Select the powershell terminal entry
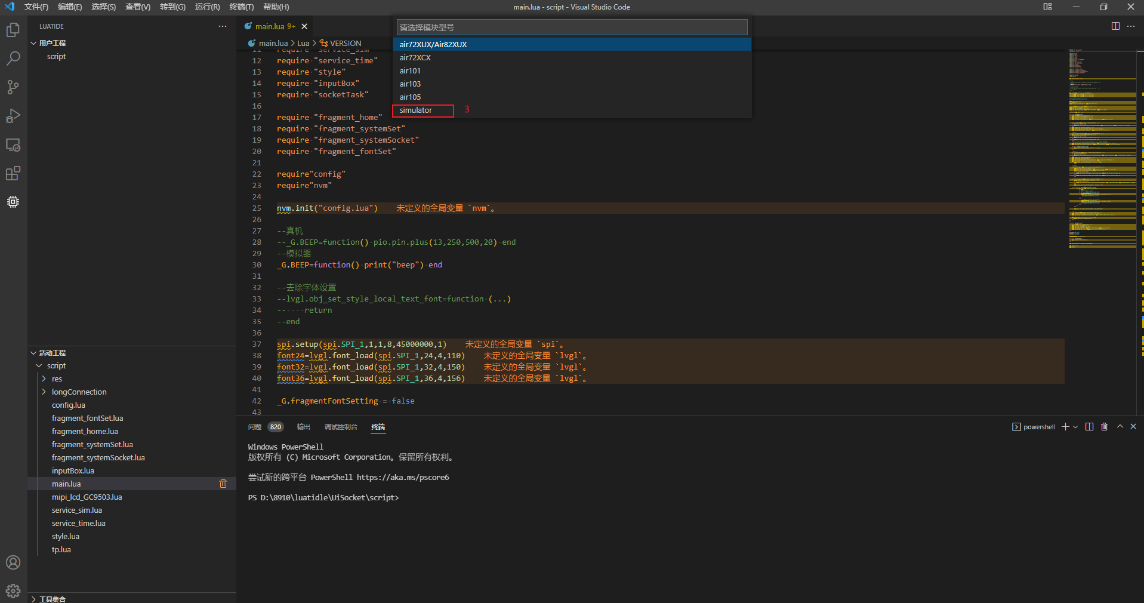The height and width of the screenshot is (603, 1144). point(1034,427)
